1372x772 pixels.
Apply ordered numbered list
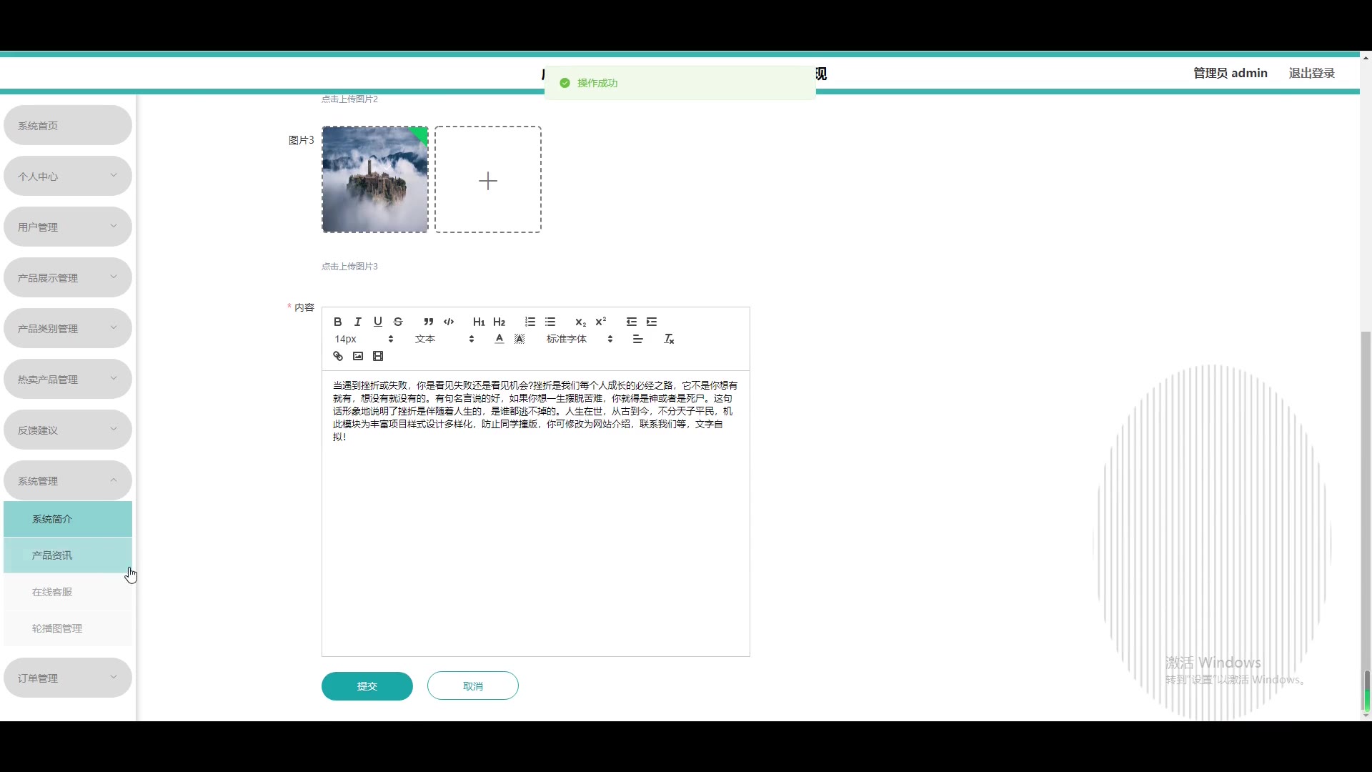pyautogui.click(x=530, y=322)
